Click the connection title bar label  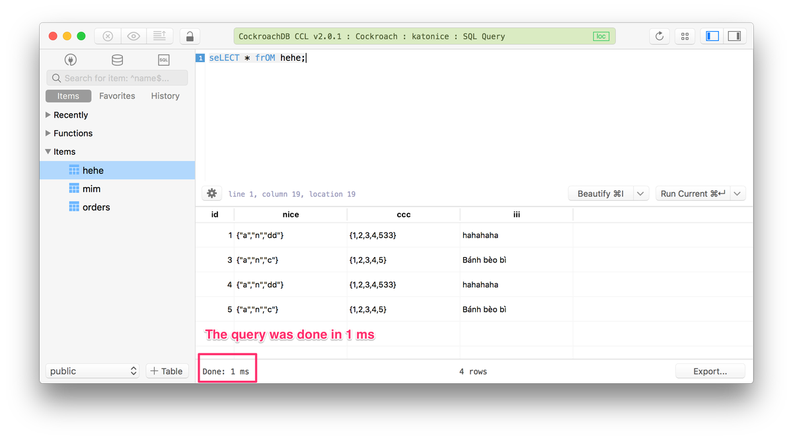pos(372,36)
